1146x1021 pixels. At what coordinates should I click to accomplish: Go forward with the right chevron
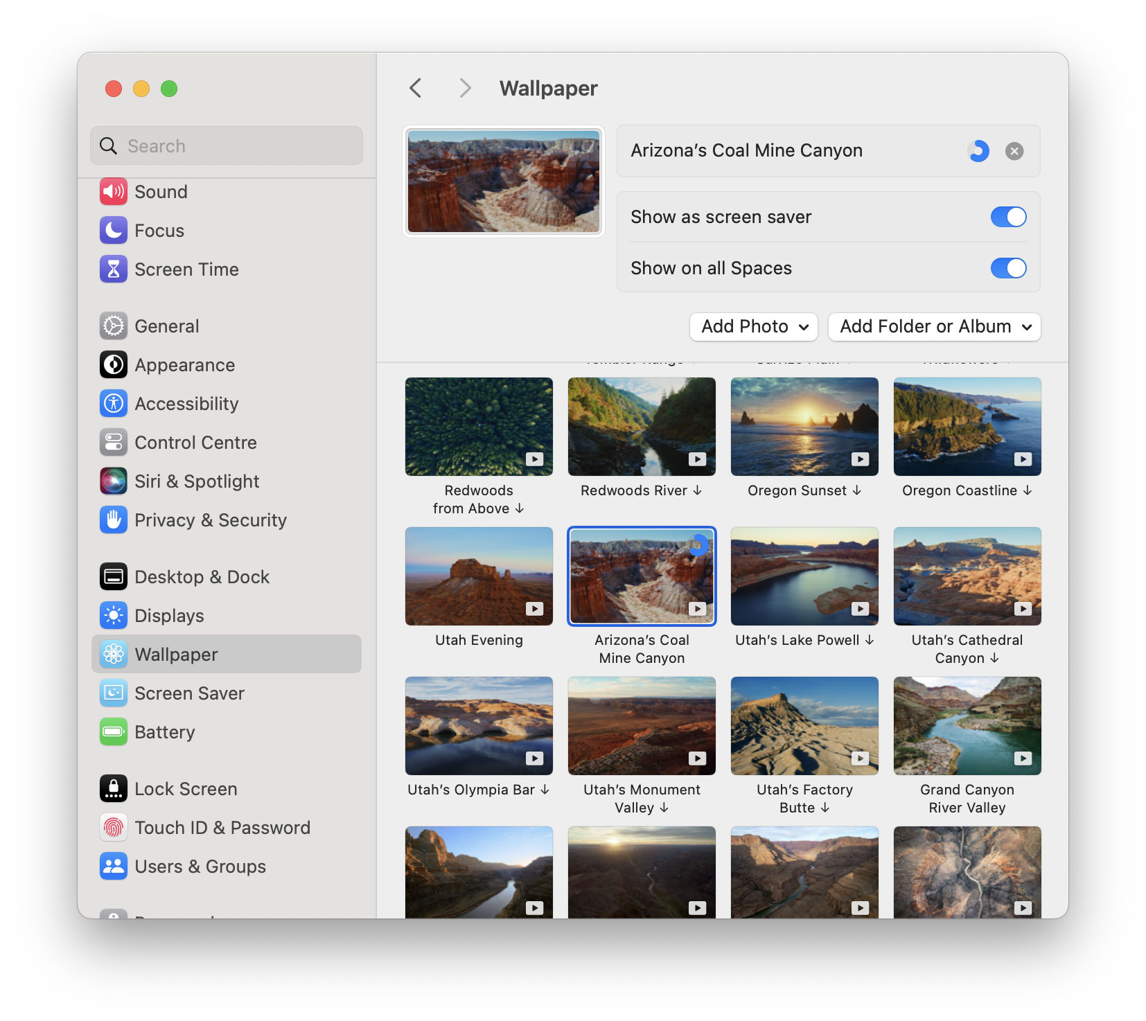(466, 89)
